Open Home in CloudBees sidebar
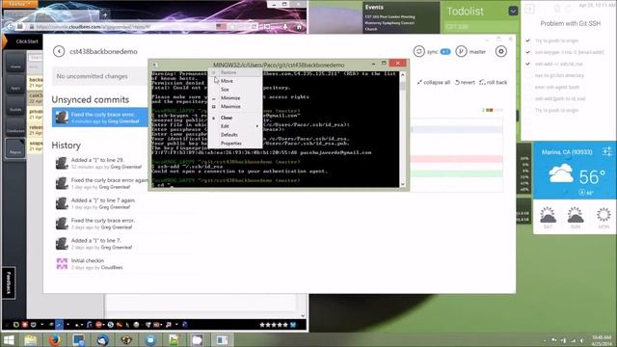Viewport: 617px width, 347px height. [x=15, y=64]
